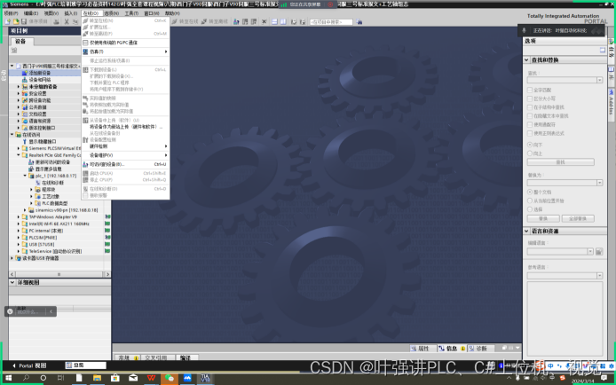616x385 pixels.
Task: Open the Mail app icon on the taskbar
Action: pyautogui.click(x=133, y=378)
